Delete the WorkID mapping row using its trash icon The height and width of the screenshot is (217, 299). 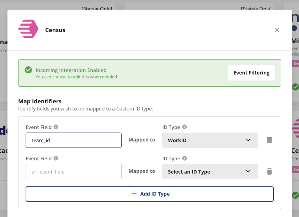pos(269,140)
